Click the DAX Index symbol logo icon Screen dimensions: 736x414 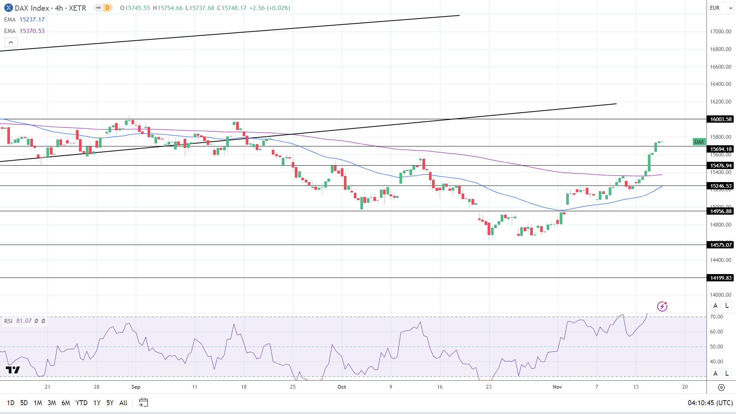pos(8,8)
